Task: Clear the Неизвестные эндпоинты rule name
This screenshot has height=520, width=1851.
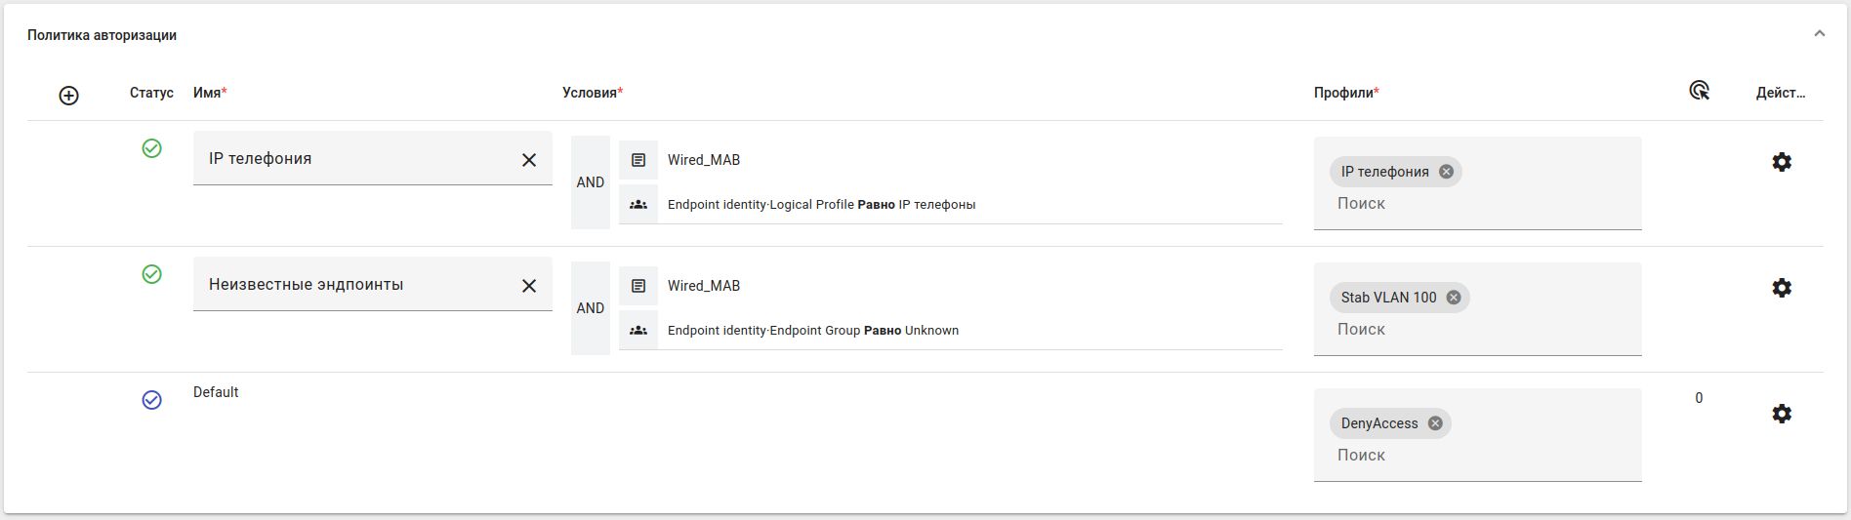Action: coord(529,286)
